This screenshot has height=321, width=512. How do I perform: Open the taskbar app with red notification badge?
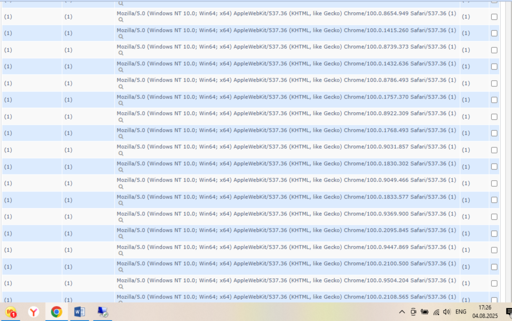(11, 312)
